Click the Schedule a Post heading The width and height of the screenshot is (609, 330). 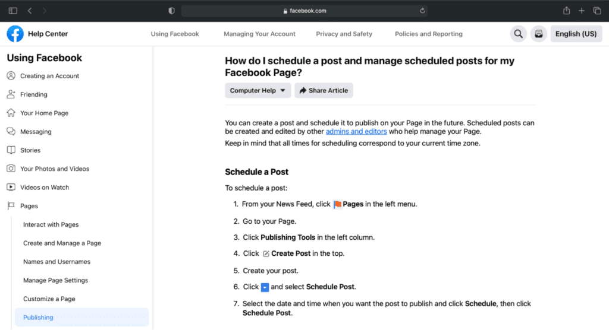click(256, 172)
